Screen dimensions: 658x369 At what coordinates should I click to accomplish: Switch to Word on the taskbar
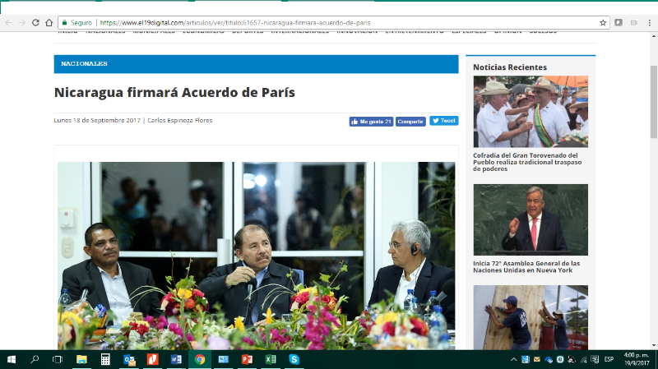176,359
